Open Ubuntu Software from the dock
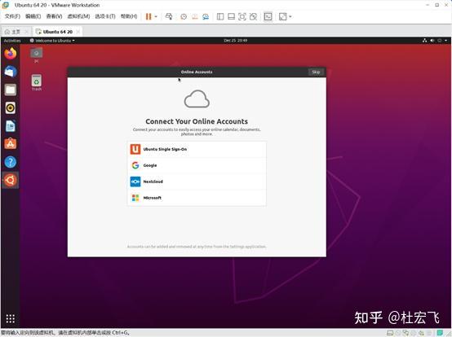452x337 pixels. coord(11,144)
